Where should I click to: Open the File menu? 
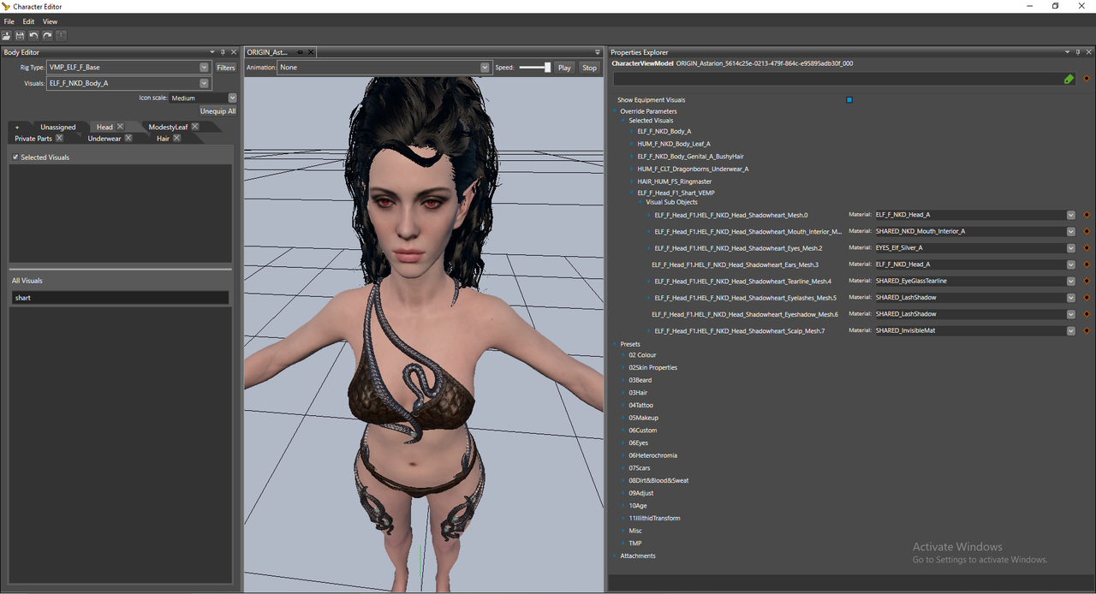point(9,21)
